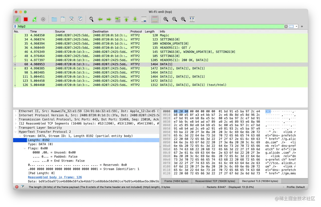Switch to Decrypted TLS (16384 bytes) tab

260,181
